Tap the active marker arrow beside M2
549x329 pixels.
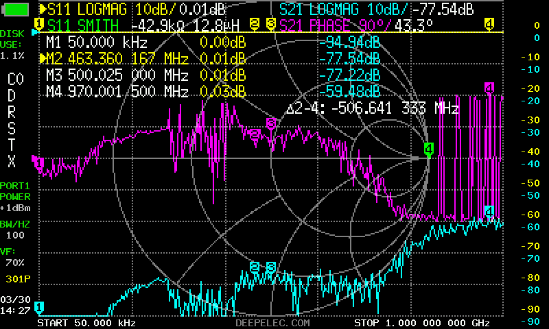(43, 58)
